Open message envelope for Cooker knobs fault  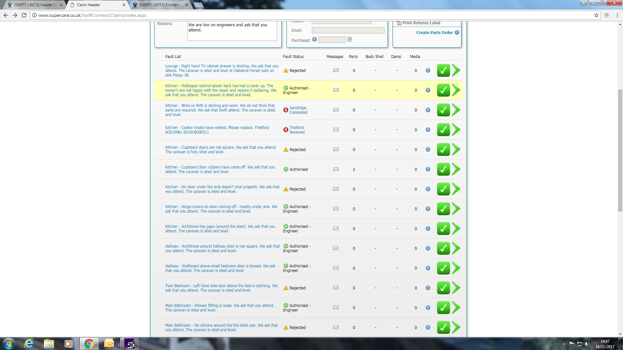[x=336, y=130]
